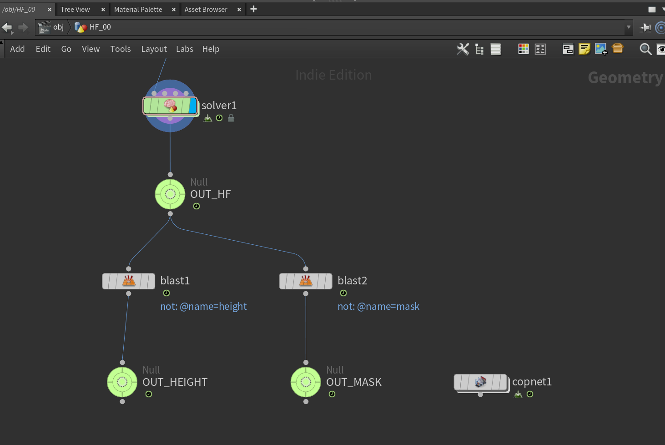Switch to the Material Palette tab
665x445 pixels.
[138, 10]
